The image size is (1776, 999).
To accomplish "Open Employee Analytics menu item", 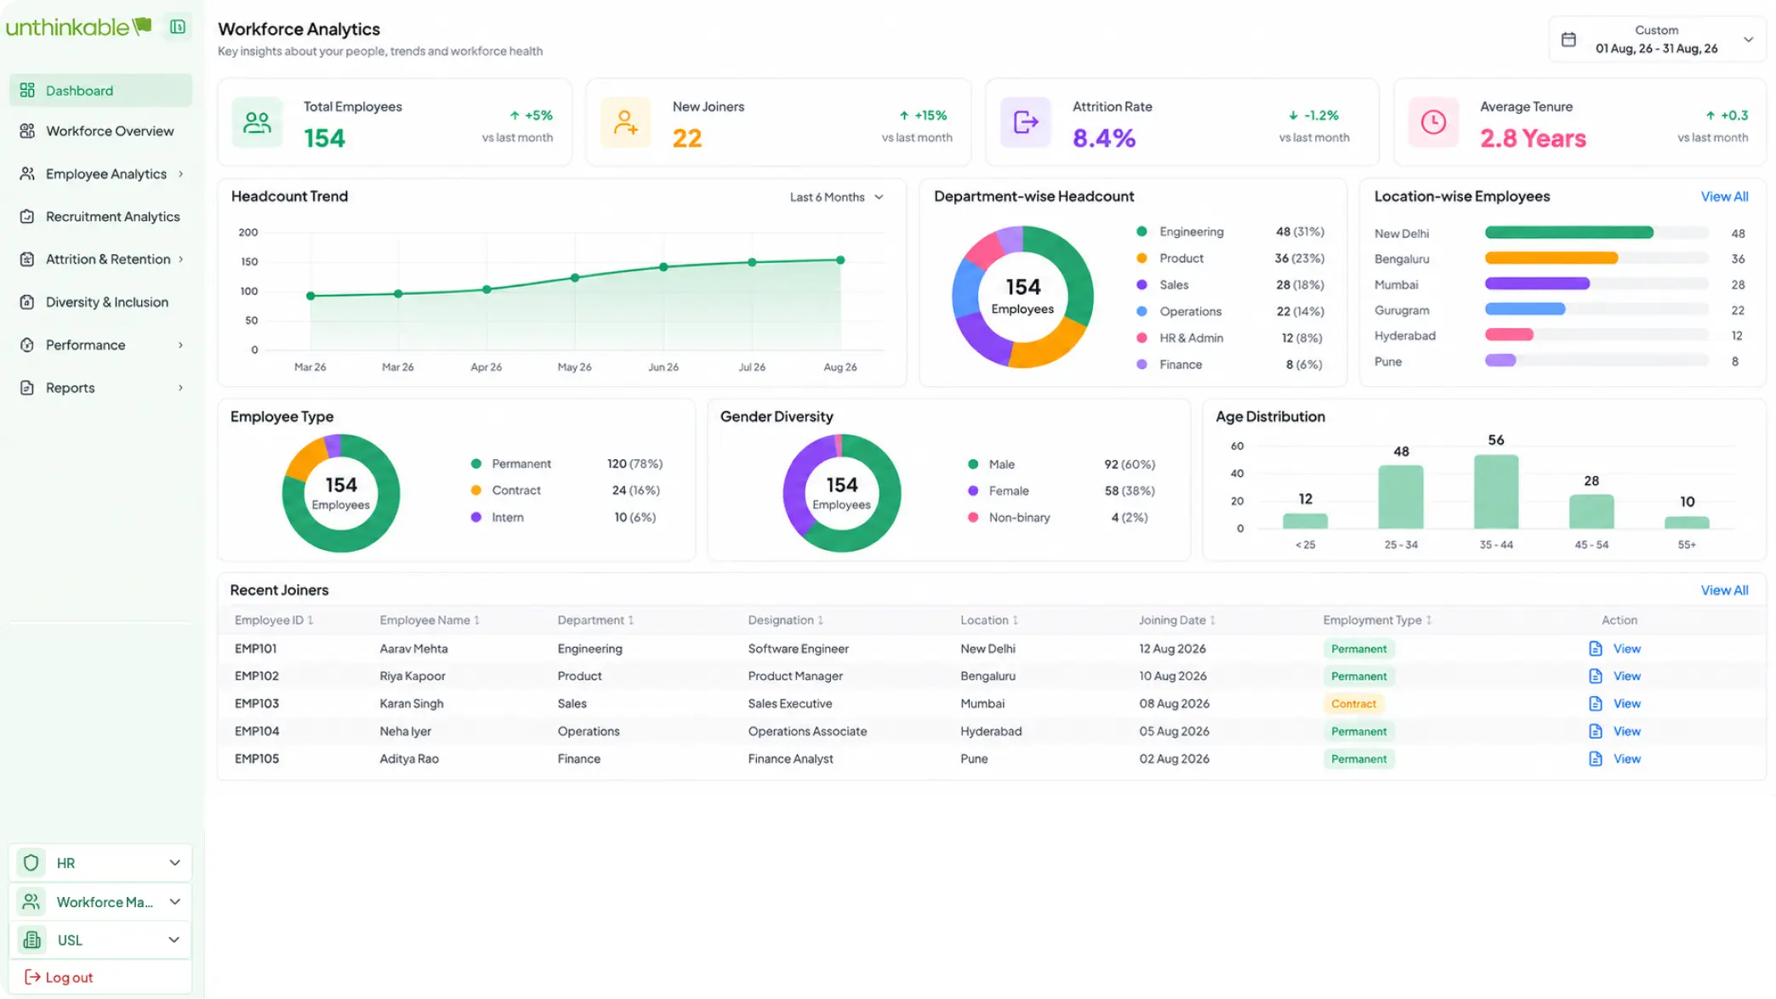I will [x=100, y=174].
